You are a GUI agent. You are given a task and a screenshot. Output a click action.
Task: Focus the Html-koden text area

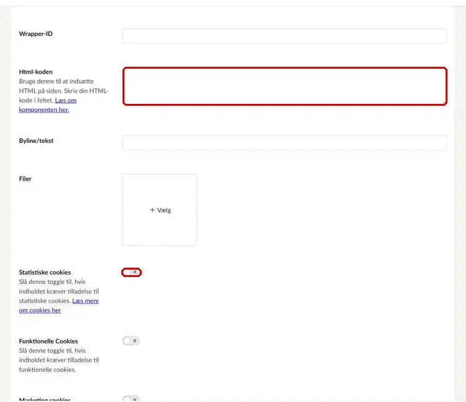(x=285, y=86)
